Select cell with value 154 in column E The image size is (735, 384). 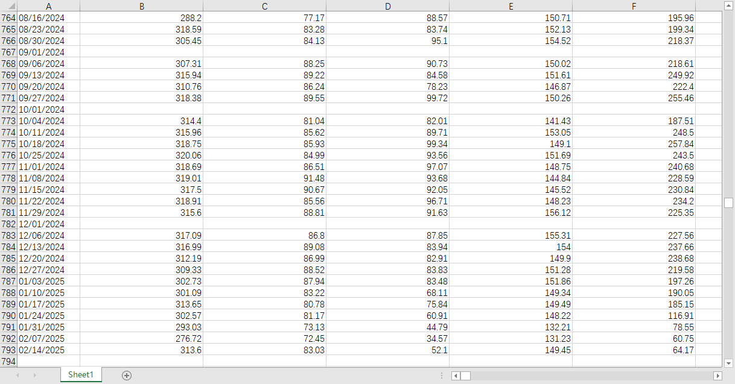(511, 247)
